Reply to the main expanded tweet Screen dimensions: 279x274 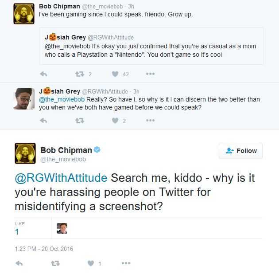click(x=19, y=263)
